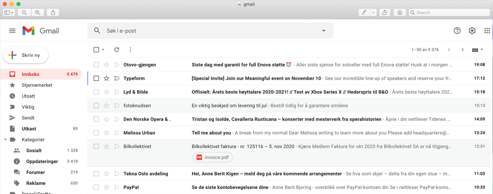Mark Tekna Oslo avdeling email important
The image size is (493, 194).
pyautogui.click(x=117, y=173)
